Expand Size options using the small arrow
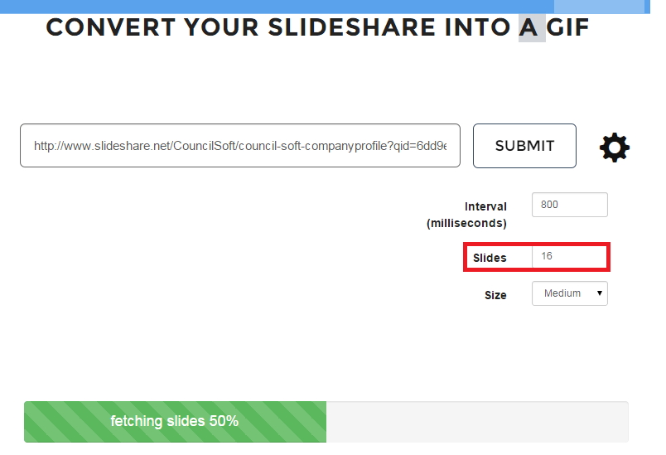666x455 pixels. [599, 293]
